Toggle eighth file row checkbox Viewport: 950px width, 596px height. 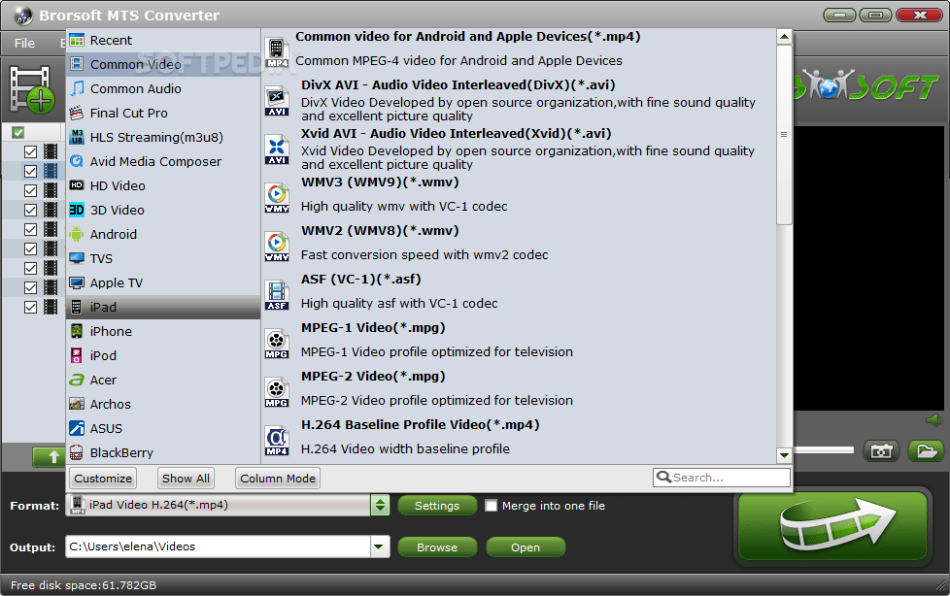point(31,287)
